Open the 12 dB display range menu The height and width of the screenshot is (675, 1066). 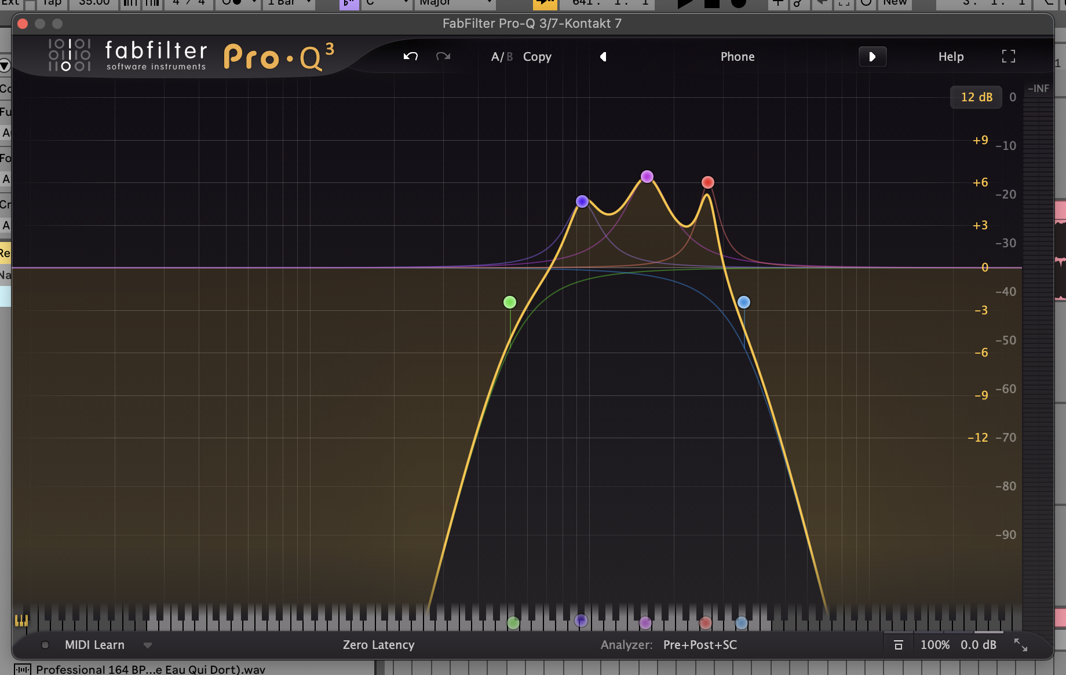click(x=976, y=97)
